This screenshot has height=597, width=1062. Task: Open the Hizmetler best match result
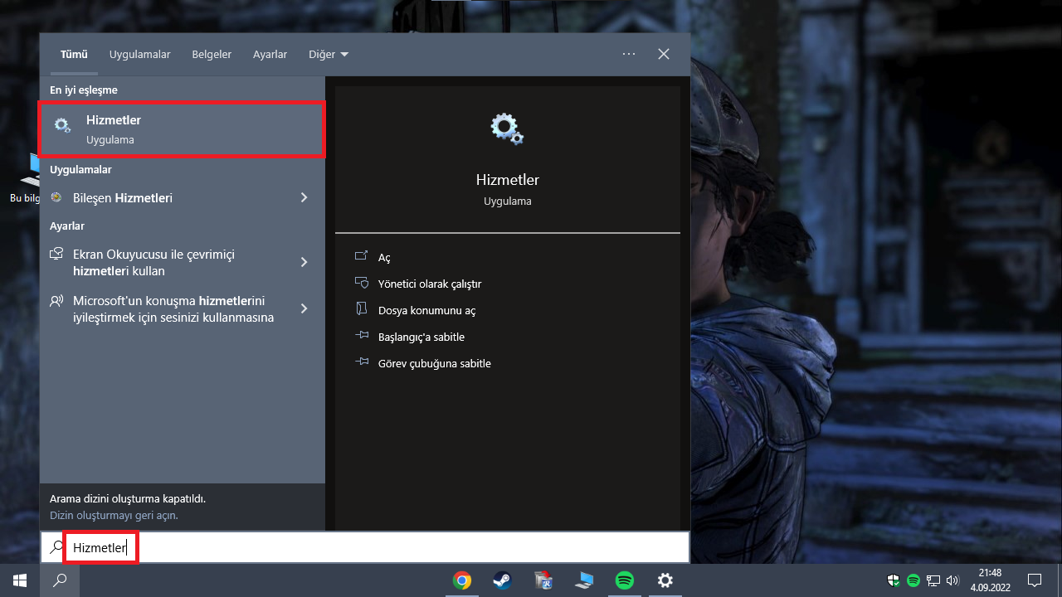[x=182, y=129]
